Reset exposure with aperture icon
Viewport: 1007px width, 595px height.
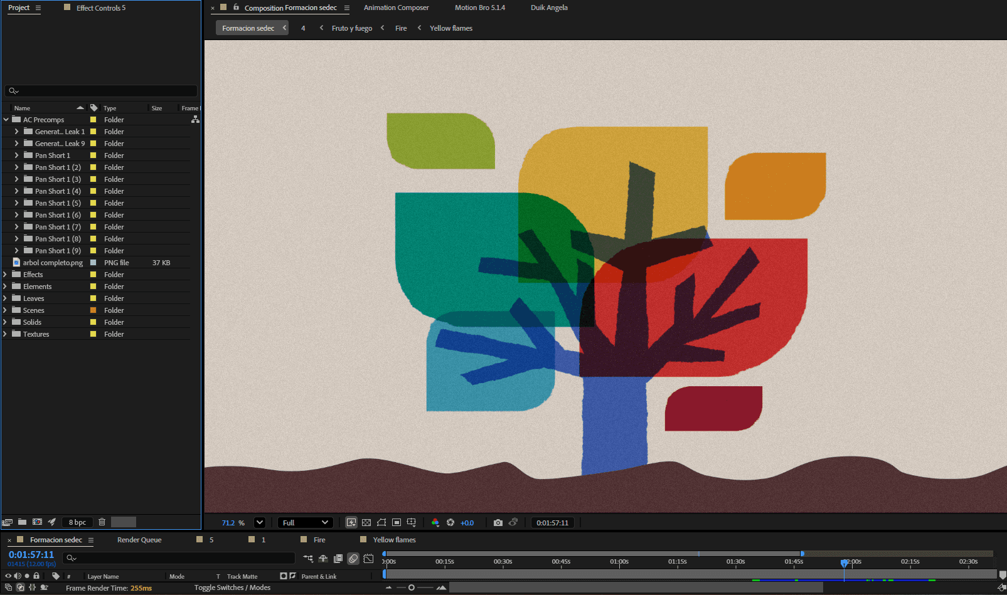(450, 522)
